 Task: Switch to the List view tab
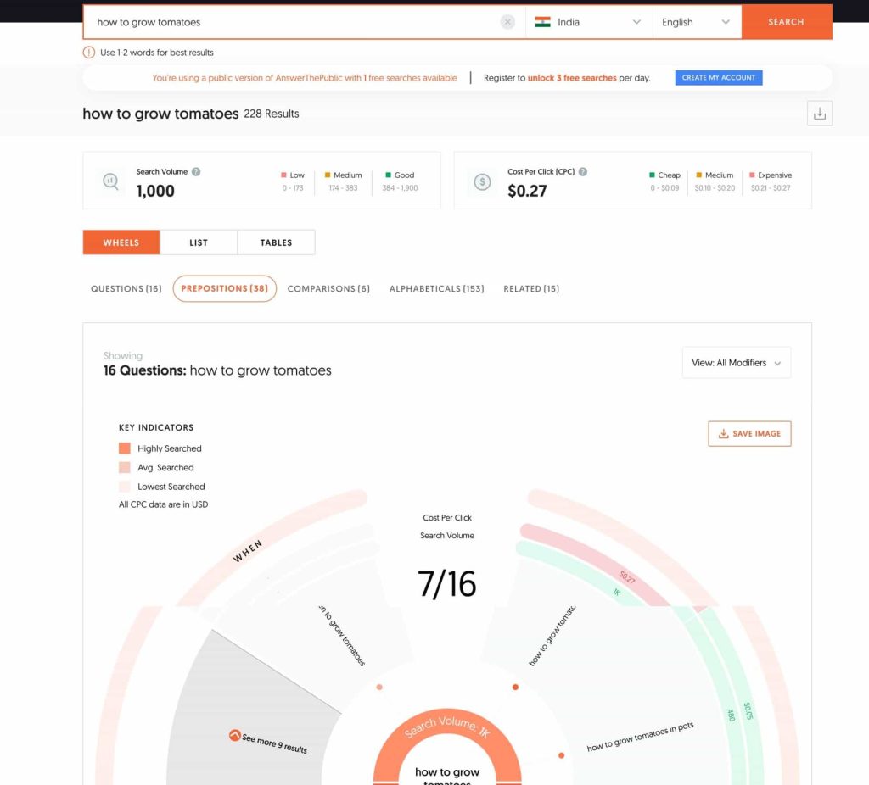[199, 242]
